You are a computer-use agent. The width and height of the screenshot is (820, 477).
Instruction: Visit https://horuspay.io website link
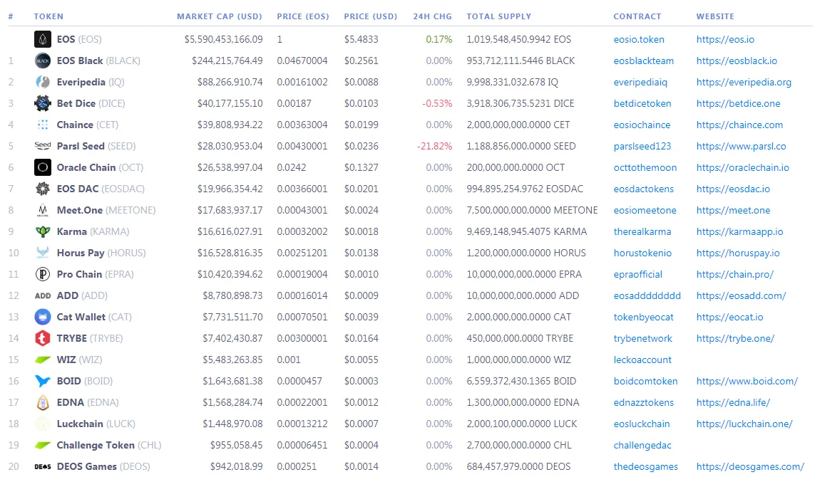738,253
